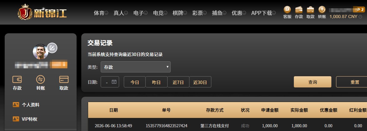The height and width of the screenshot is (131, 367).
Task: Click the 存款方式 column header
Action: (215, 110)
